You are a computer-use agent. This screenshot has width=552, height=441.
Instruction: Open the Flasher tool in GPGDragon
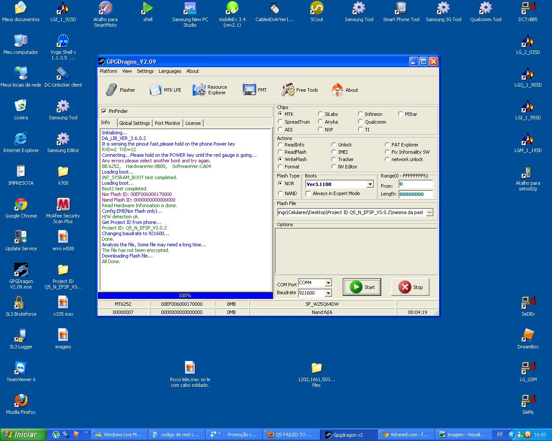[120, 90]
